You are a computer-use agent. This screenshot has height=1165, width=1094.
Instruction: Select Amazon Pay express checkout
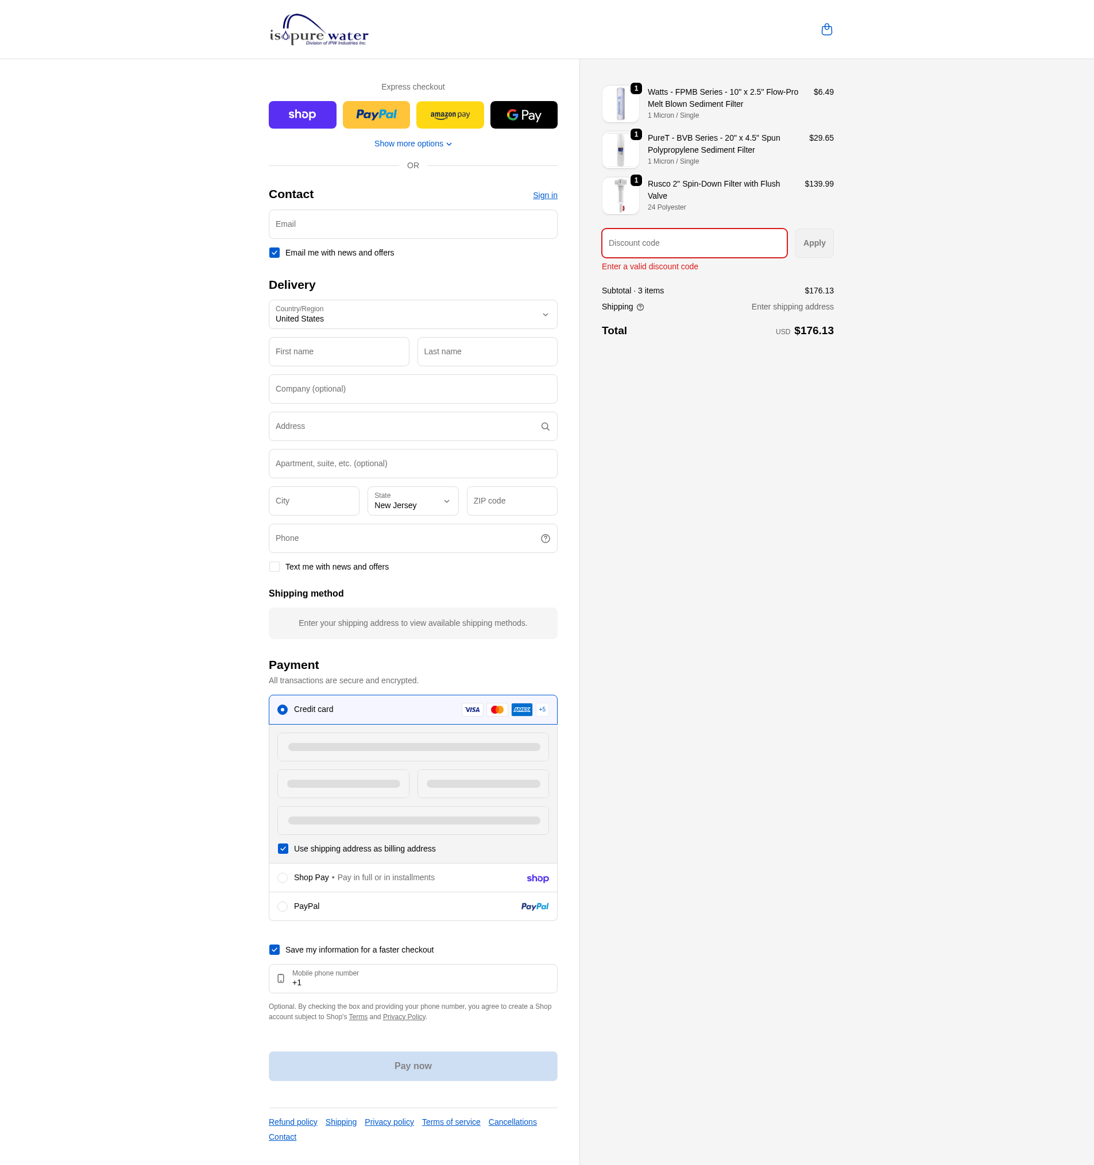pyautogui.click(x=450, y=115)
